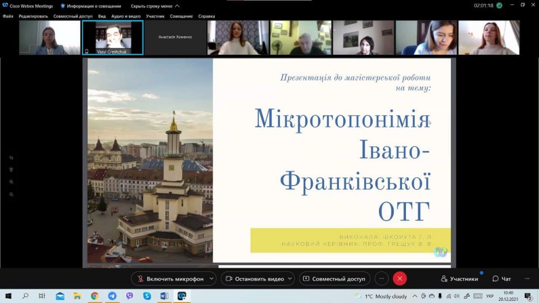This screenshot has width=539, height=303.
Task: Click the Совместный доступ share button
Action: 334,279
